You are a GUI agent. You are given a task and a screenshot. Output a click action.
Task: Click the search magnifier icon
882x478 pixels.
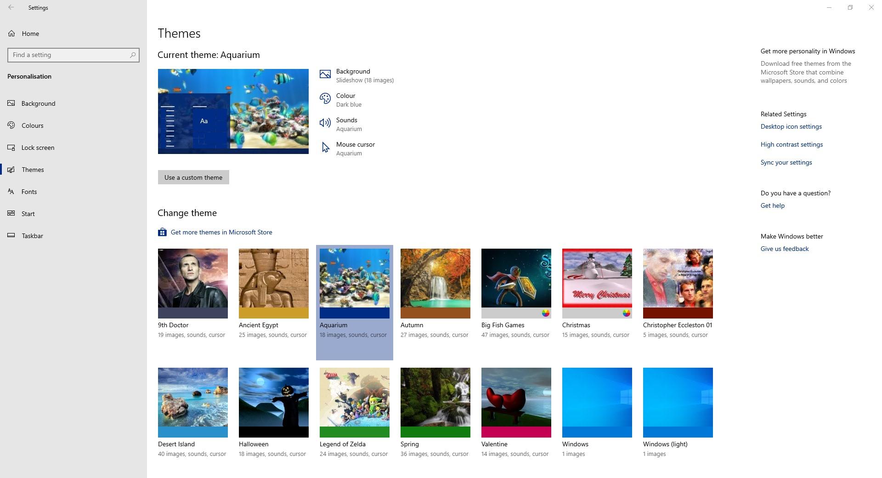133,55
